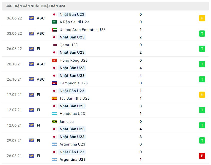Click the Campuchia U23 flag icon
The image size is (211, 165).
54,83
